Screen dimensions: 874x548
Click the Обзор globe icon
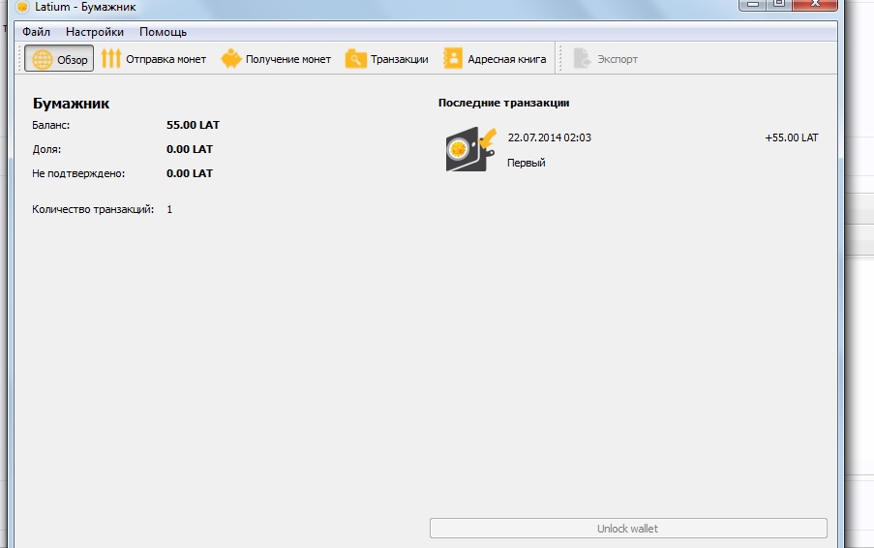click(43, 59)
